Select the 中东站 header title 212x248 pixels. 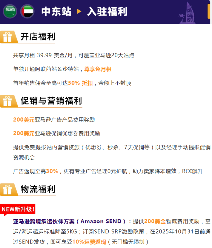click(56, 11)
